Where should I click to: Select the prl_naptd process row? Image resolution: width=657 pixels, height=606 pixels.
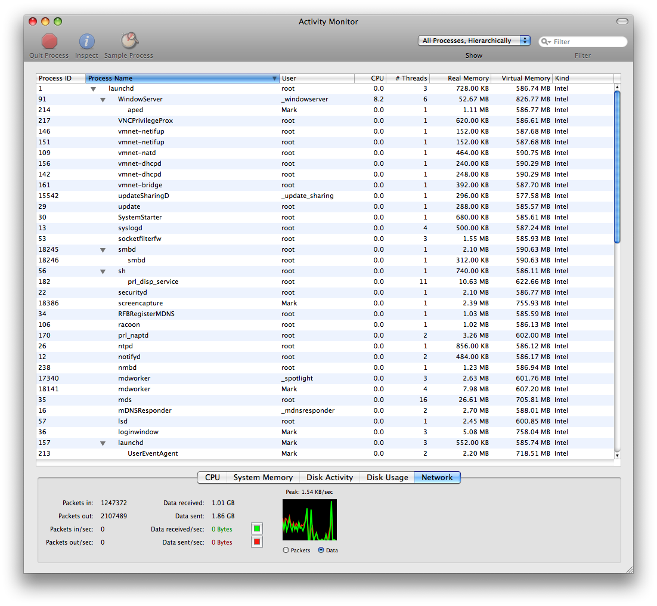pos(325,335)
